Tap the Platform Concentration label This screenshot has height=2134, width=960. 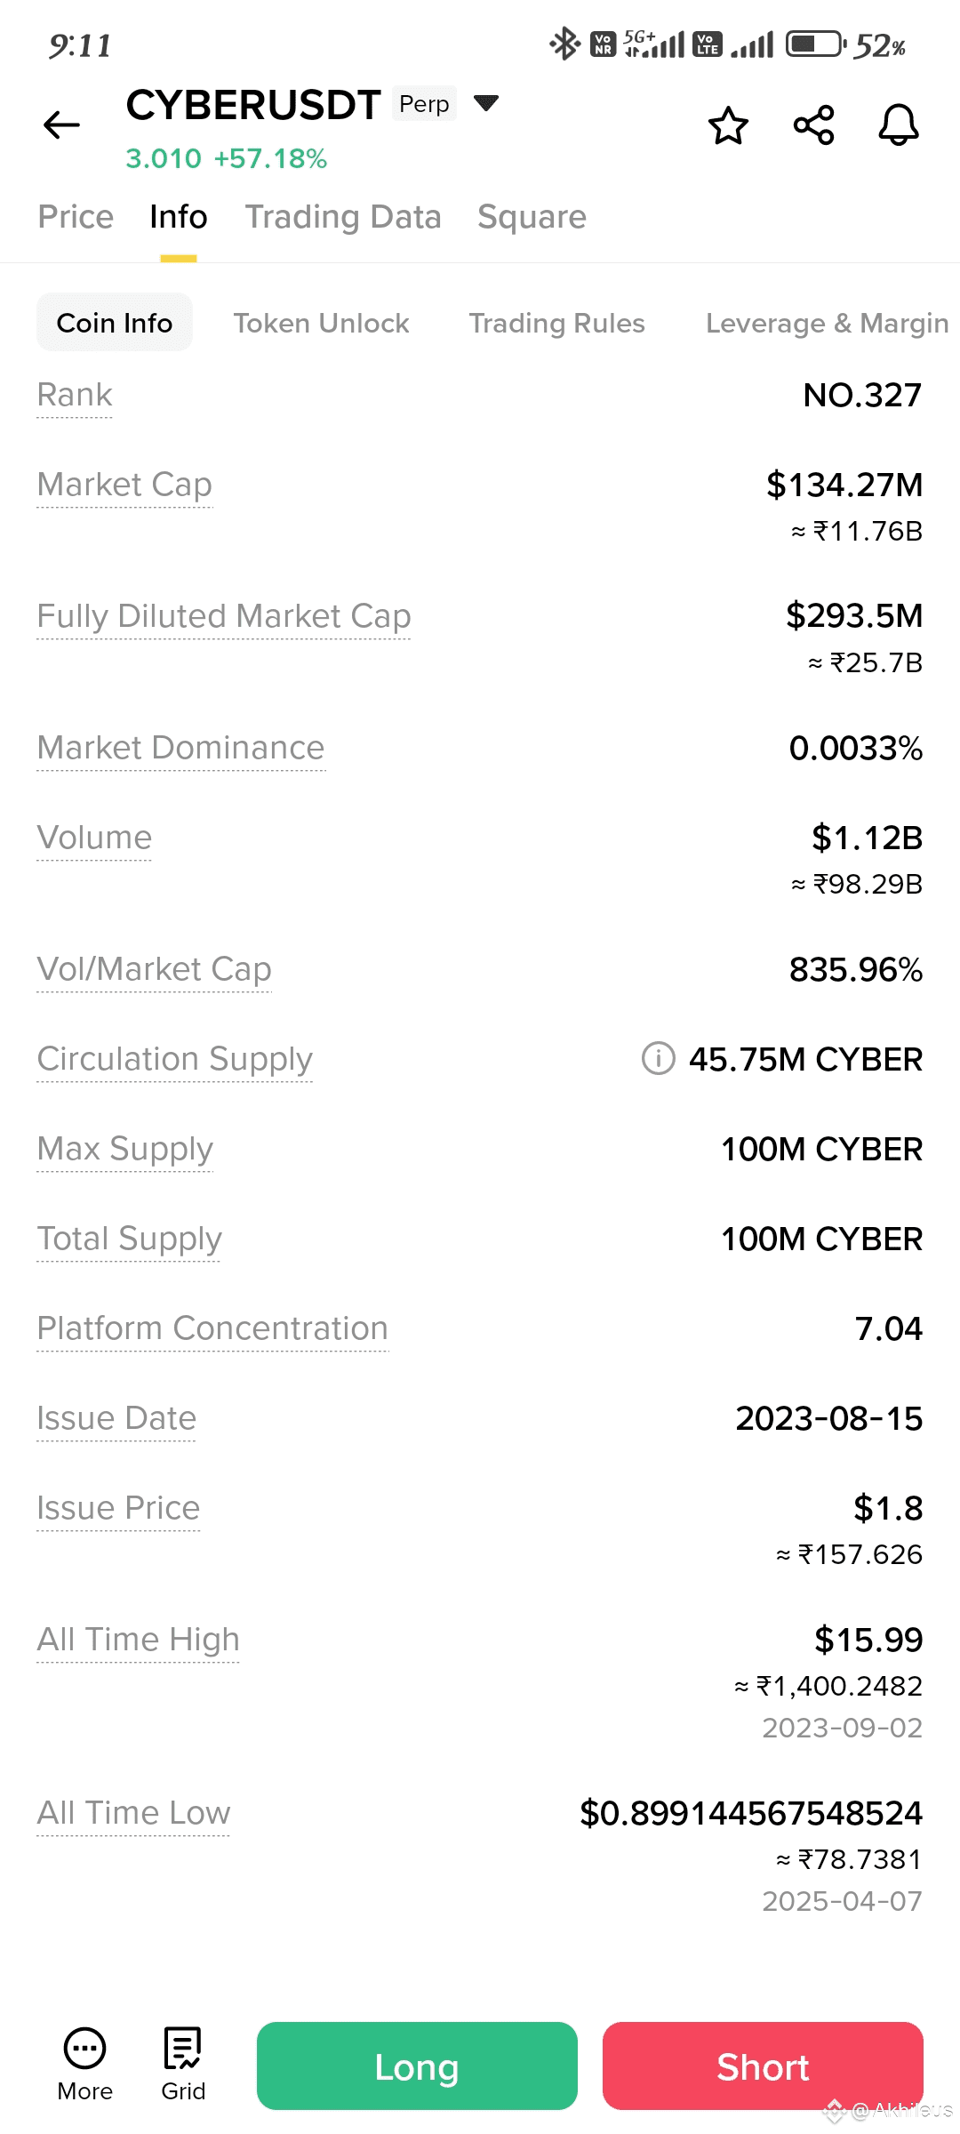pos(212,1328)
